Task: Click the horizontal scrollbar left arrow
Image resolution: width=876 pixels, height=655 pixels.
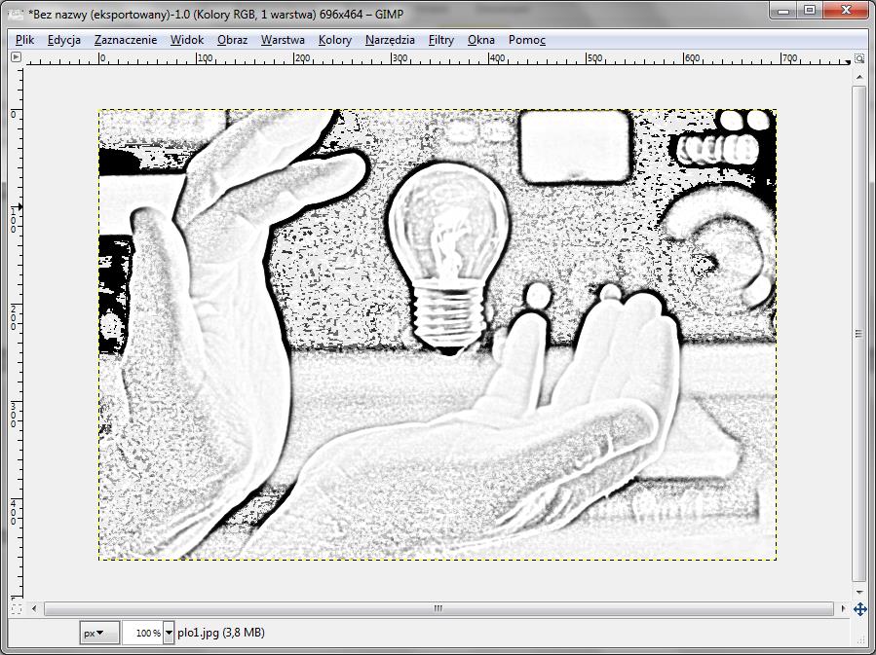Action: (x=34, y=608)
